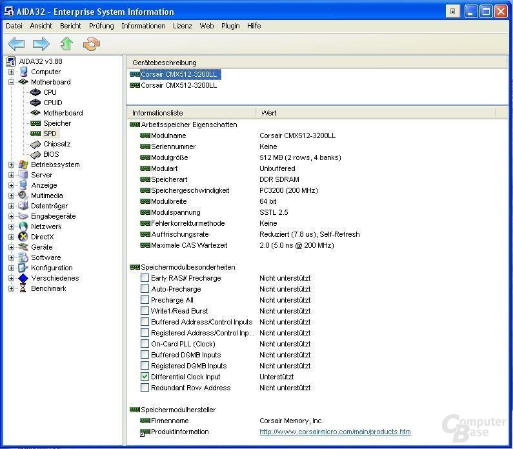The image size is (513, 449).
Task: Open the Plugin menu
Action: [x=230, y=26]
